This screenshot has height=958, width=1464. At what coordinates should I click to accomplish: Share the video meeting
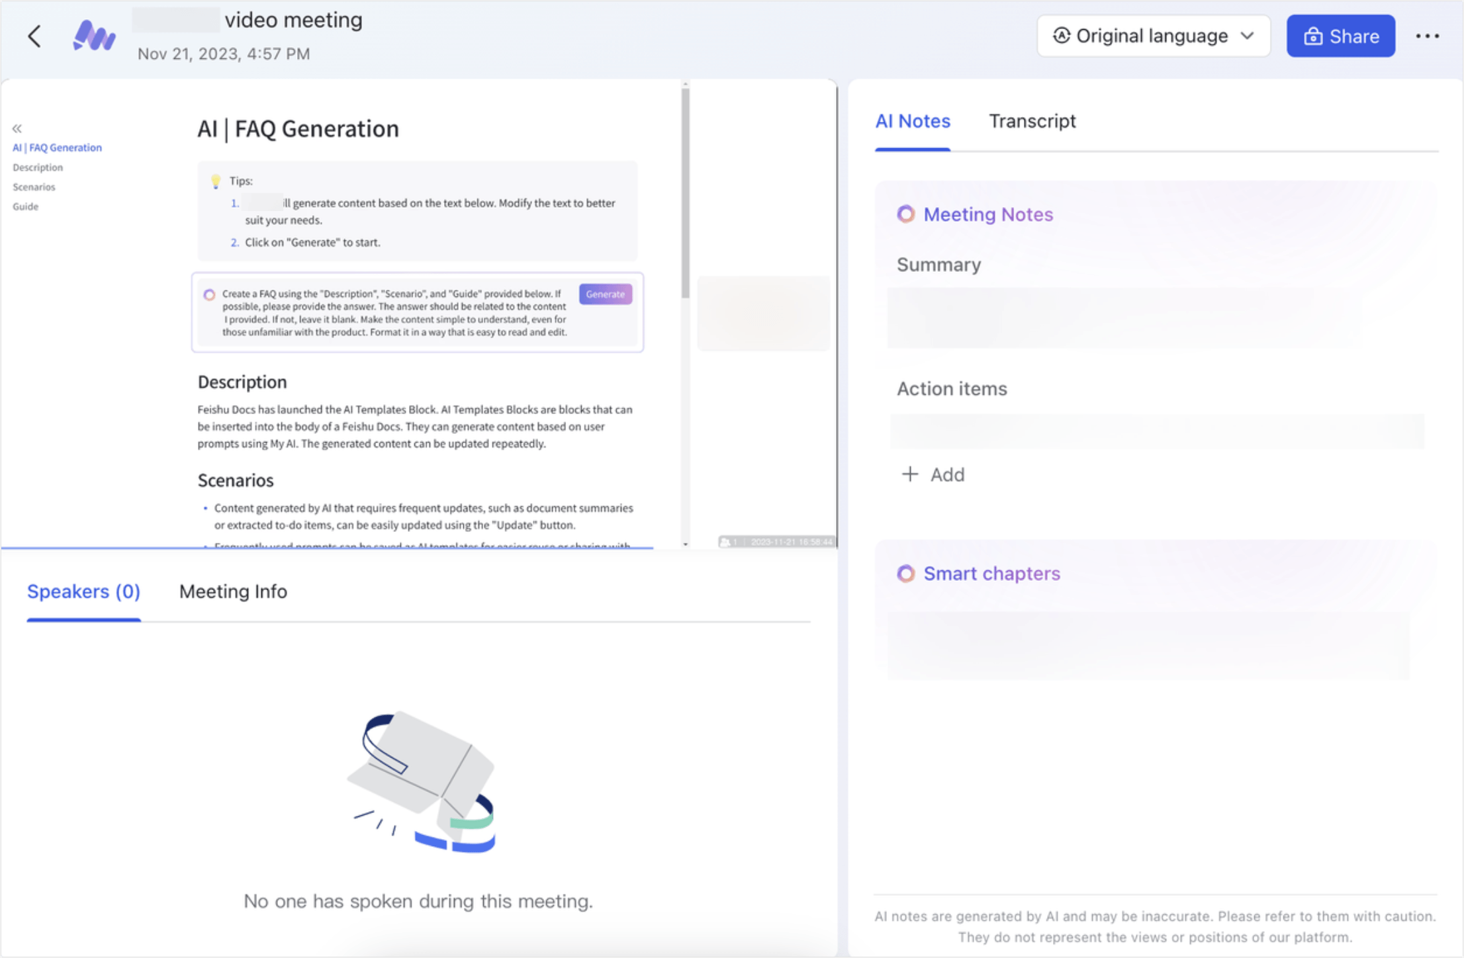point(1341,36)
